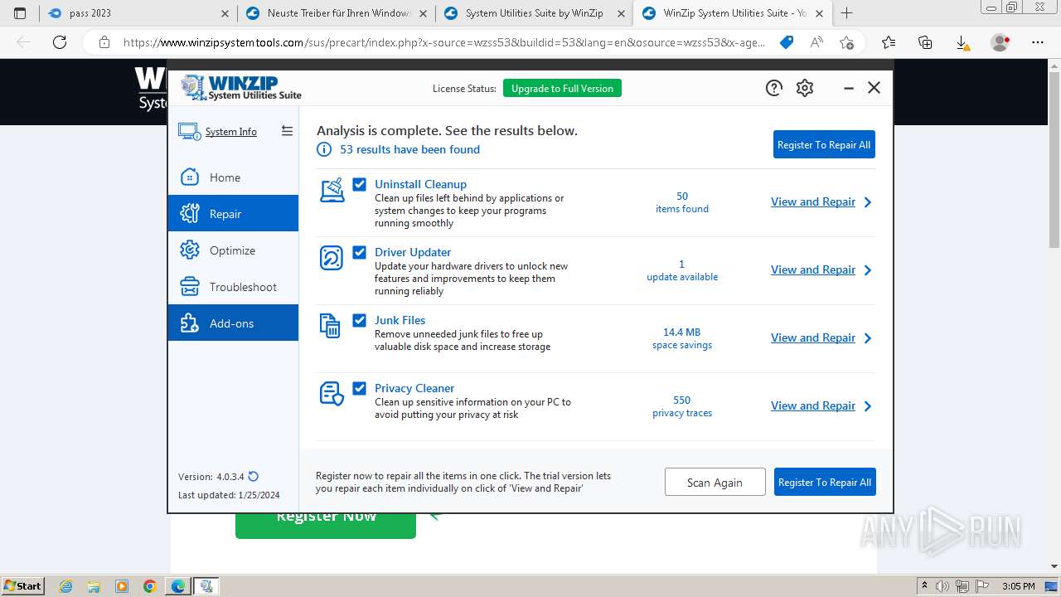
Task: View site information lock icon
Action: pos(104,42)
